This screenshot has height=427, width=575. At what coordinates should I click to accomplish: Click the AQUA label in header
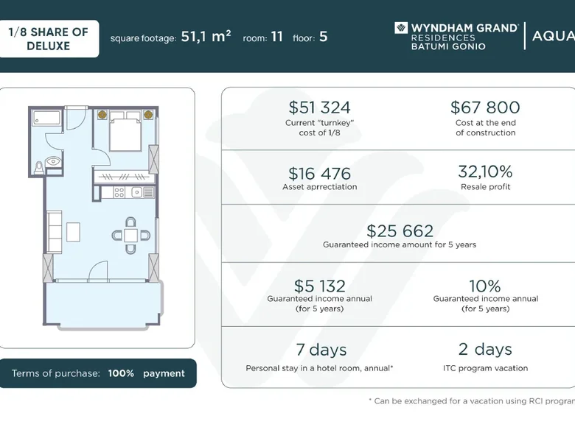553,36
